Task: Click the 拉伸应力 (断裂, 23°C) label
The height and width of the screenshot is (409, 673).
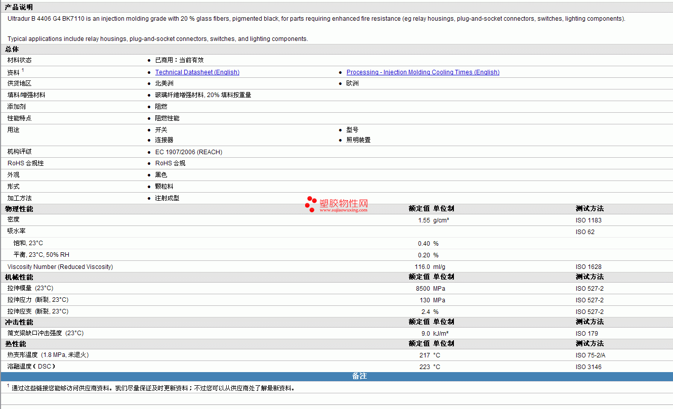Action: [x=38, y=300]
